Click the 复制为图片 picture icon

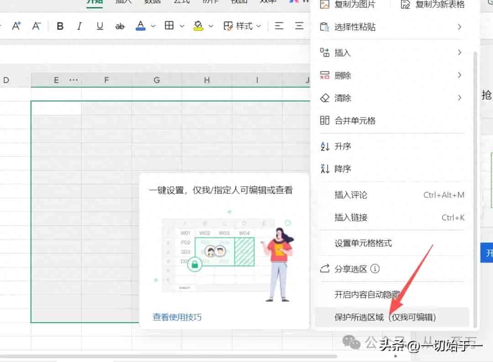click(x=325, y=5)
